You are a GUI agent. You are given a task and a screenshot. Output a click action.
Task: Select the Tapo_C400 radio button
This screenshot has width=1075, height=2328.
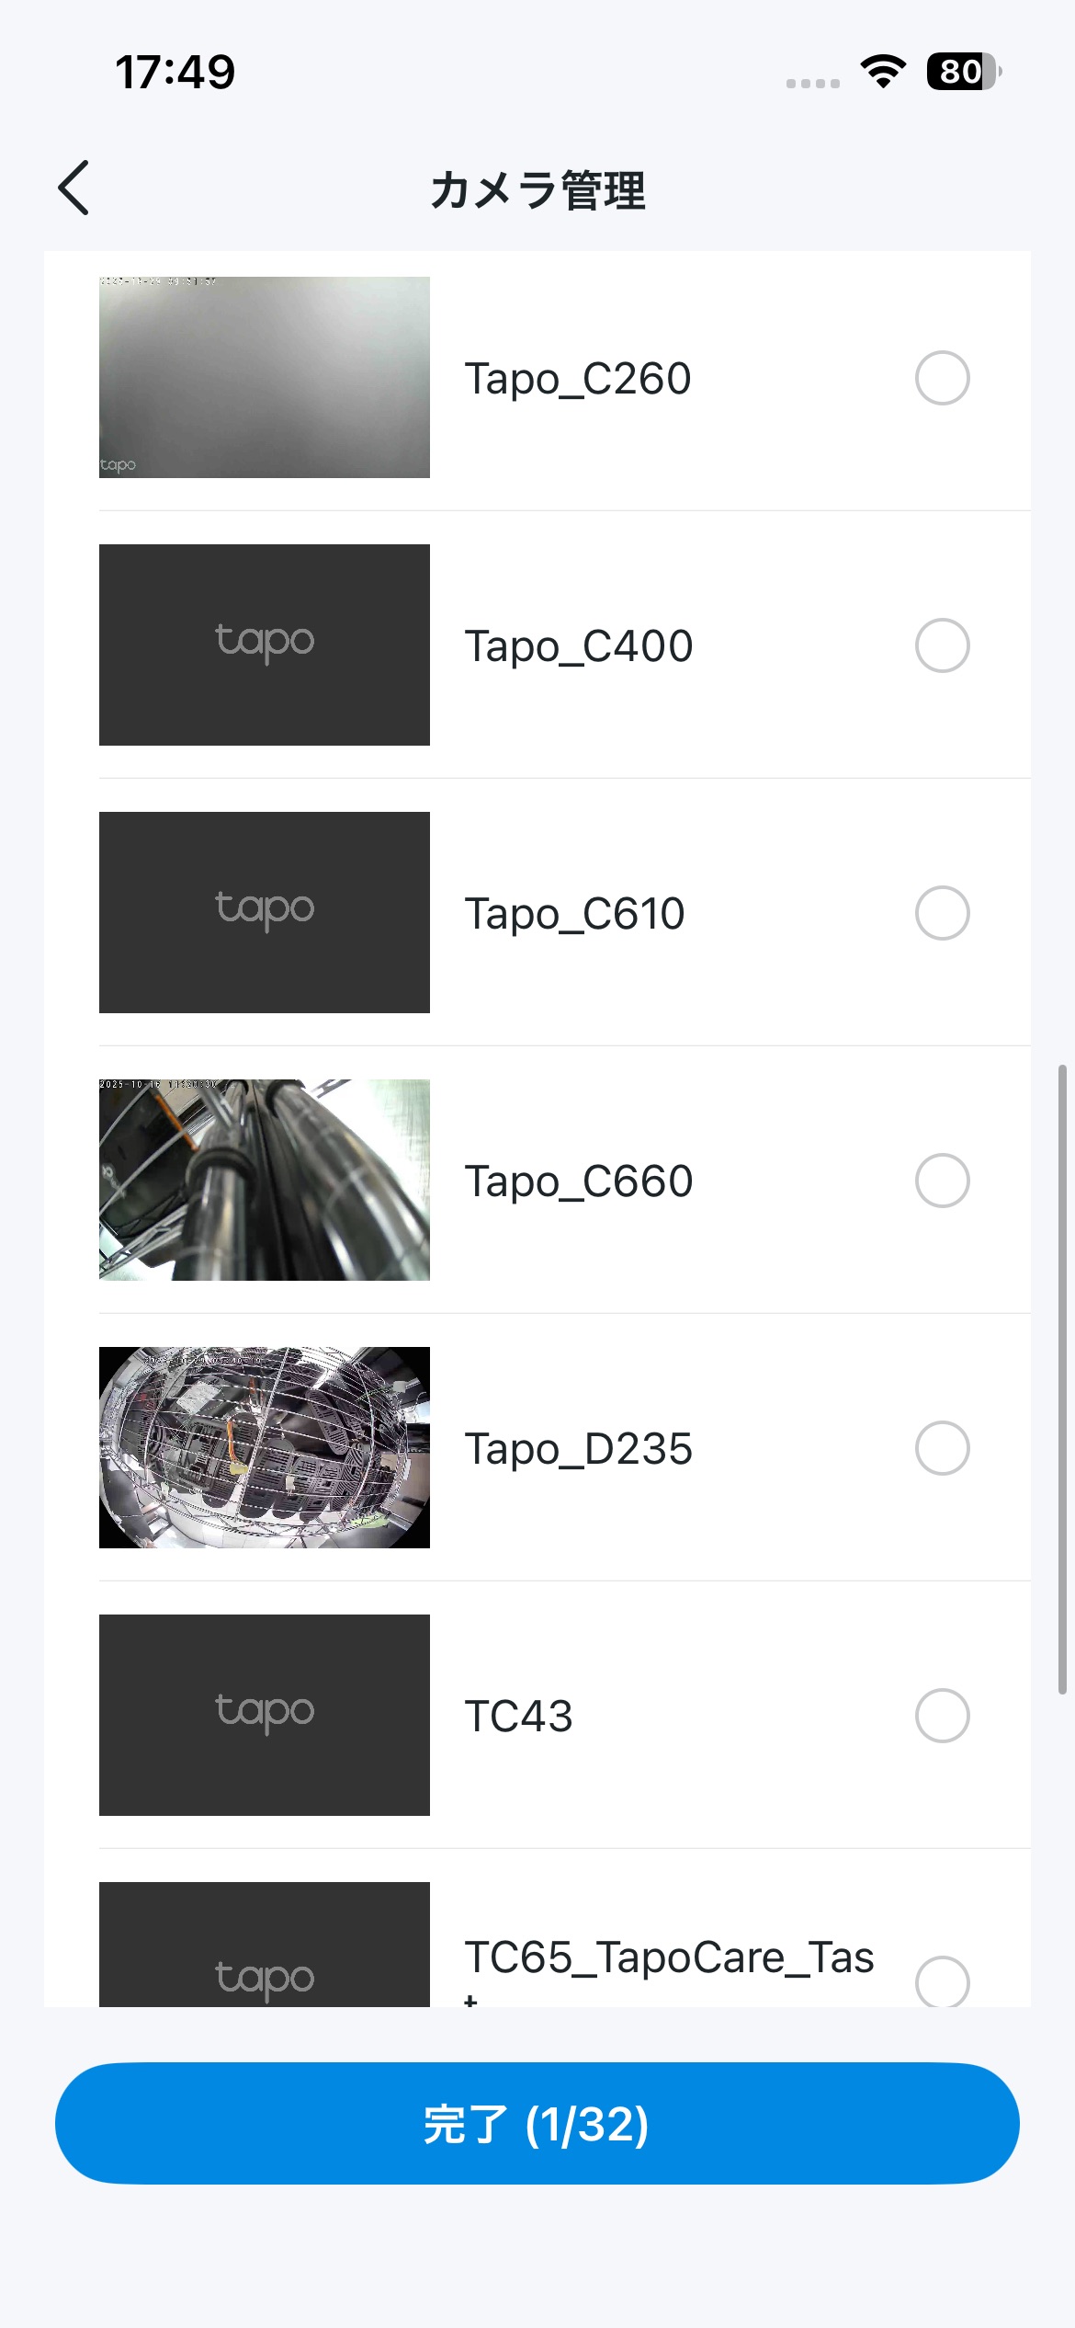tap(942, 645)
